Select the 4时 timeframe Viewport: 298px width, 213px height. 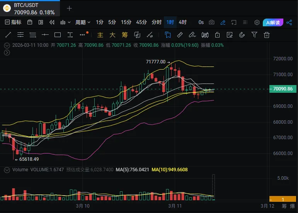(x=182, y=22)
